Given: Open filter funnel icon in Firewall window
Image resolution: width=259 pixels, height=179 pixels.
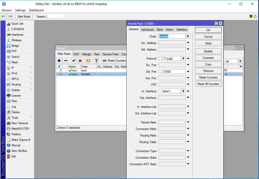Looking at the screenshot, I should coord(96,61).
